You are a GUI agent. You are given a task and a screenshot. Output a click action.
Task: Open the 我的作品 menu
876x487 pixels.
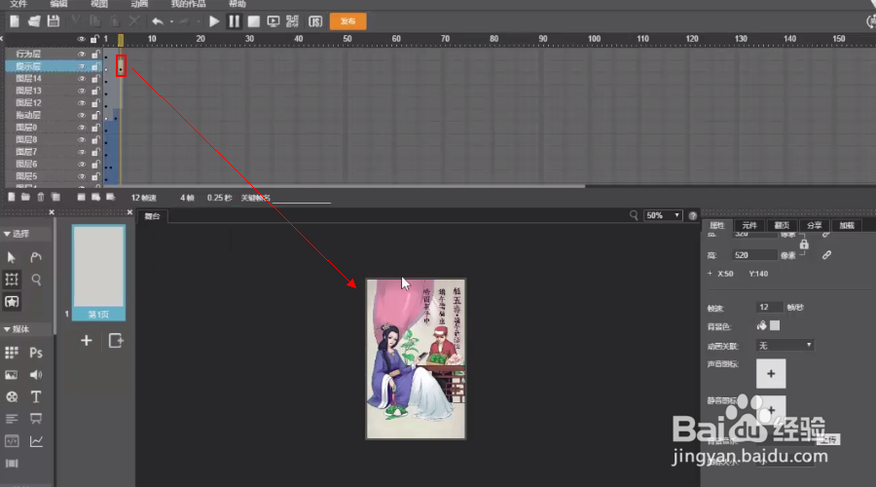(188, 4)
